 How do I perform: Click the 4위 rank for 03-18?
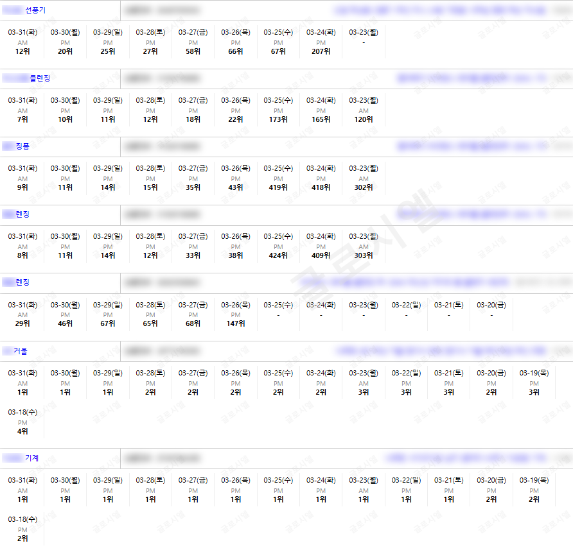[x=22, y=431]
